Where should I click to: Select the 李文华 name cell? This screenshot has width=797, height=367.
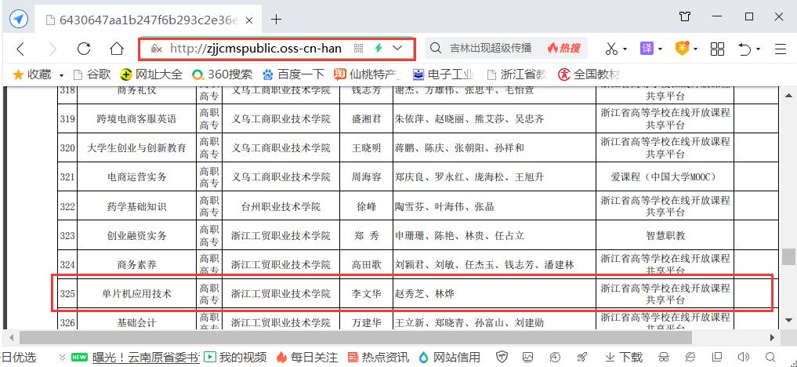point(367,293)
